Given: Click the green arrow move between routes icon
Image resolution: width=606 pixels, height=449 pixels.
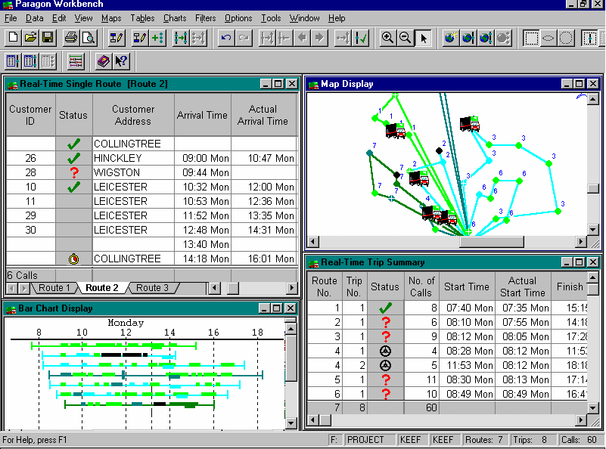Looking at the screenshot, I should tap(181, 38).
